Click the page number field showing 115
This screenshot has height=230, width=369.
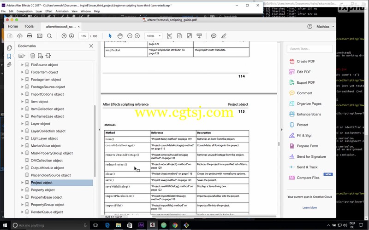[x=83, y=36]
